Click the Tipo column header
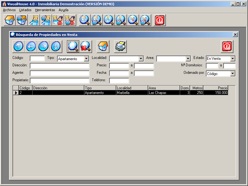The width and height of the screenshot is (248, 186). click(x=100, y=88)
